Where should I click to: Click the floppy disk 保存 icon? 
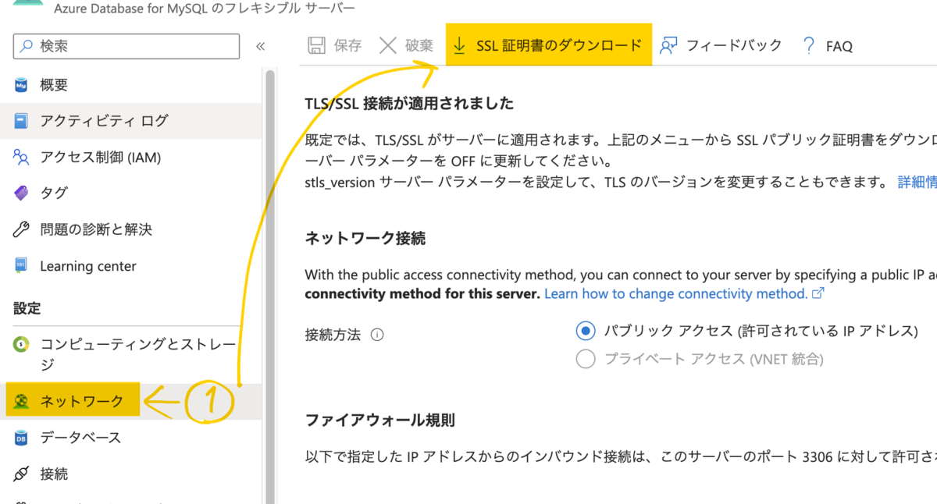coord(316,45)
